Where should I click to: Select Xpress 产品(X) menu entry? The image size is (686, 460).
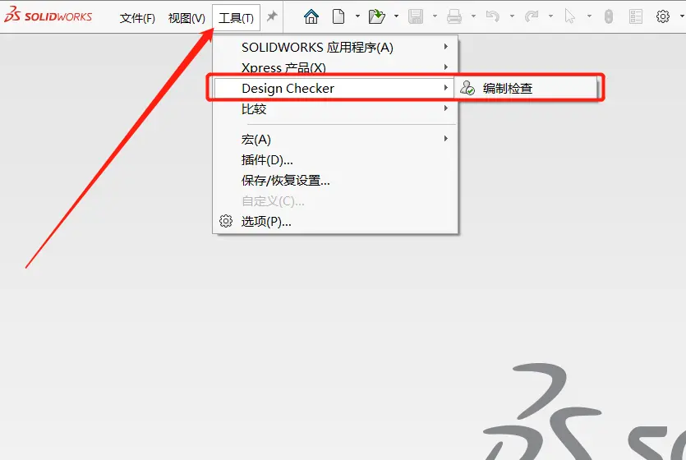point(335,67)
